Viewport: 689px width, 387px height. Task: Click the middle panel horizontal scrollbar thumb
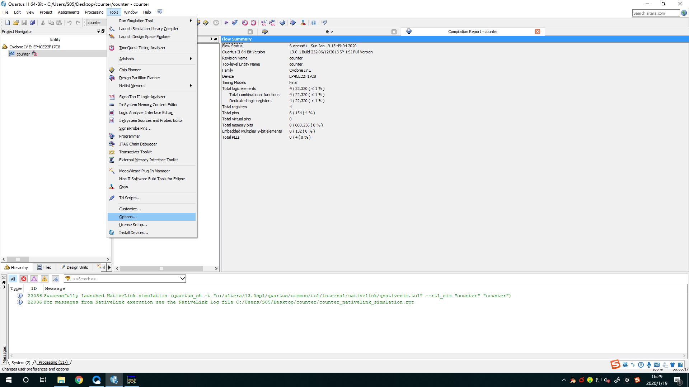161,268
